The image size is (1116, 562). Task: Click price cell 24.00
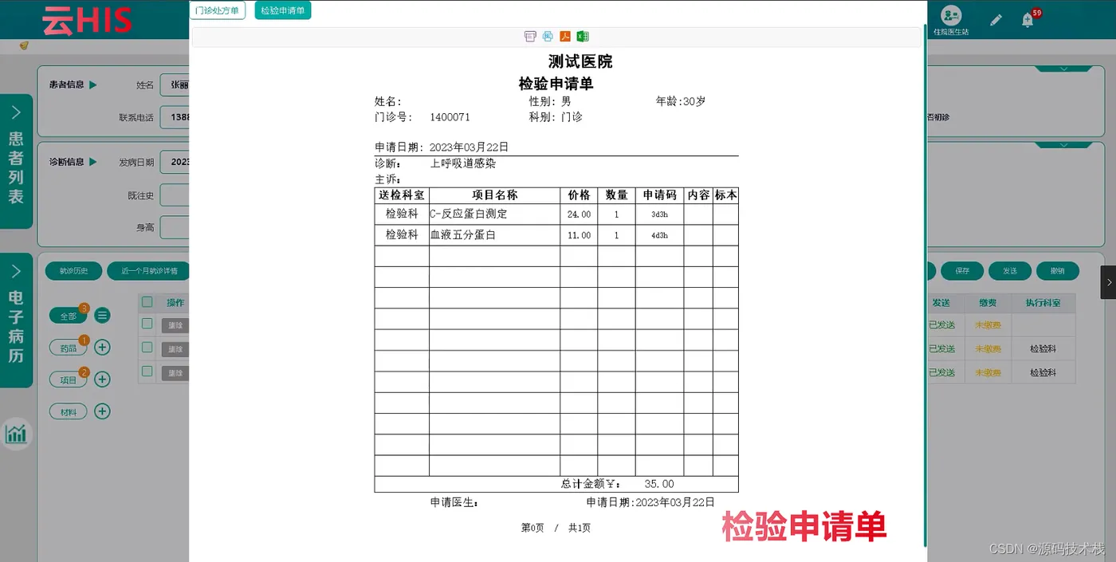pos(580,214)
